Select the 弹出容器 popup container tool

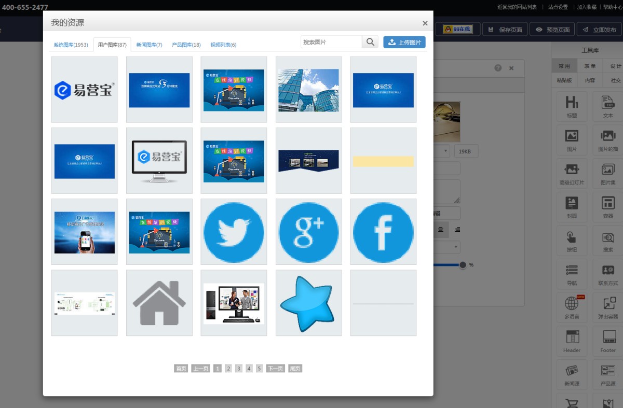pos(608,307)
